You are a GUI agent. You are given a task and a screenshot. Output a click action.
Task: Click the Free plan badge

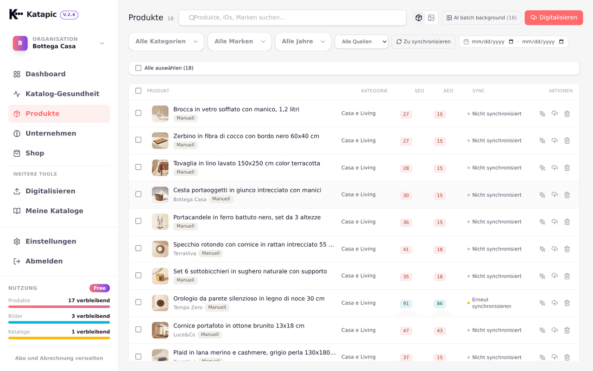[100, 288]
